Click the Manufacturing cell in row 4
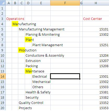 (24, 24)
